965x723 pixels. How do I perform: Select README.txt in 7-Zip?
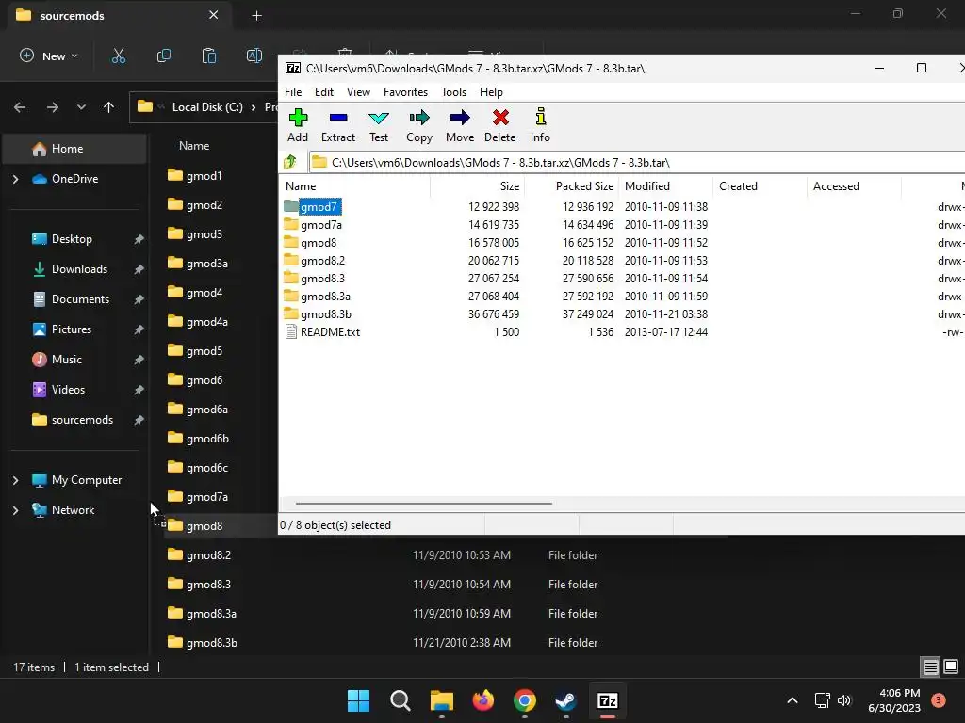(x=330, y=332)
